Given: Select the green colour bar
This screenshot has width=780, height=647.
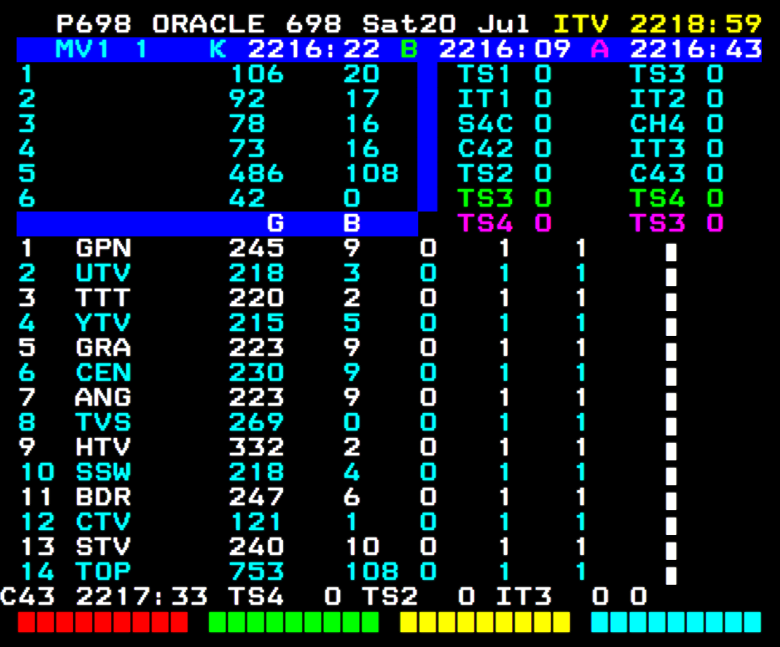Looking at the screenshot, I should tap(294, 622).
